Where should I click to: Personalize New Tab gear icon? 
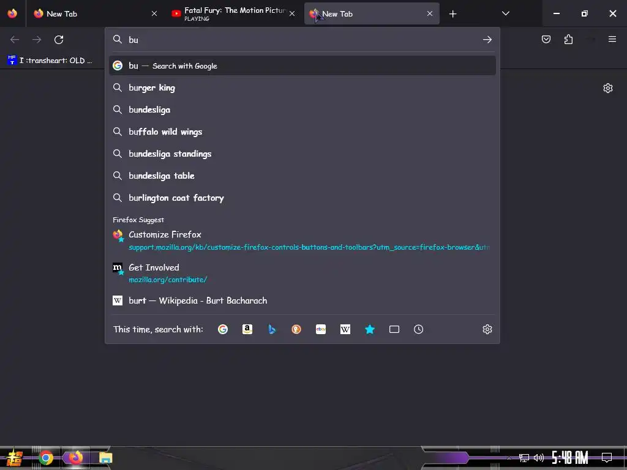[608, 88]
